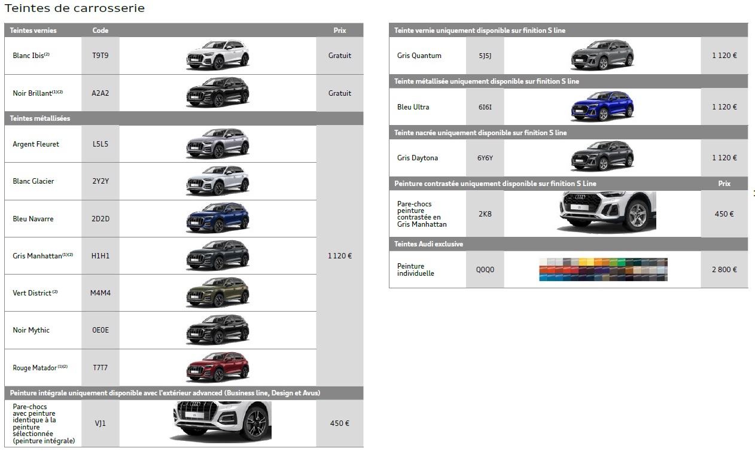
Task: Click the Teintes Audi exclusive header
Action: [x=568, y=244]
